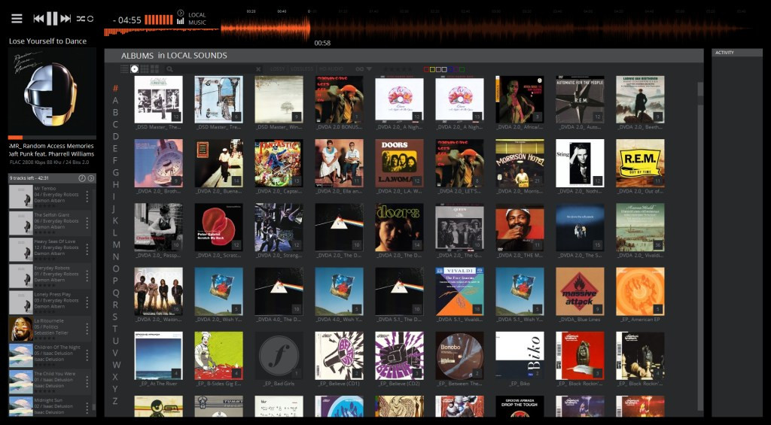Screen dimensions: 771x425
Task: Select queued track Midnight Sun
Action: [x=50, y=406]
